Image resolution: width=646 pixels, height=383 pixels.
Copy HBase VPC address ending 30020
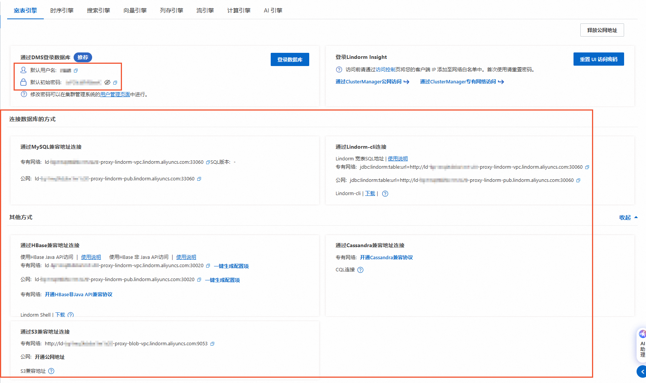[208, 266]
